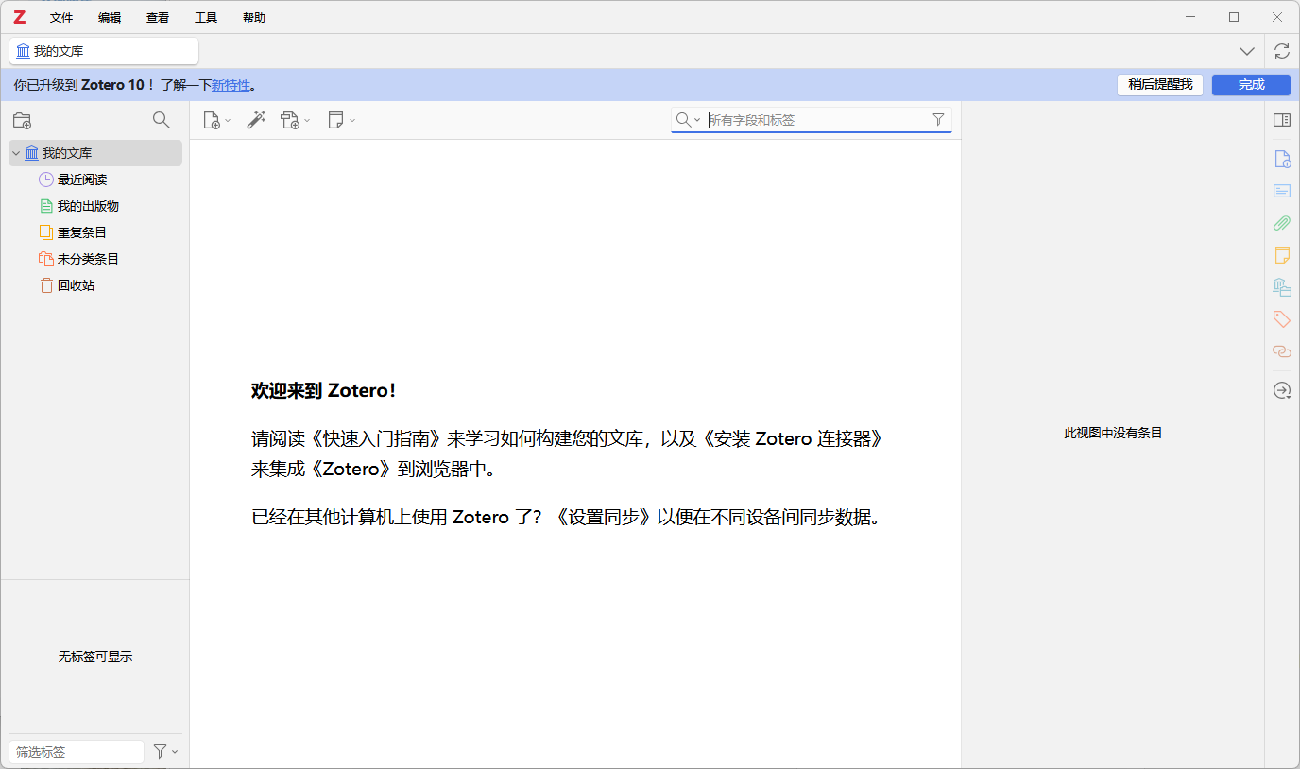Viewport: 1300px width, 769px height.
Task: Open the 文件 menu
Action: 61,17
